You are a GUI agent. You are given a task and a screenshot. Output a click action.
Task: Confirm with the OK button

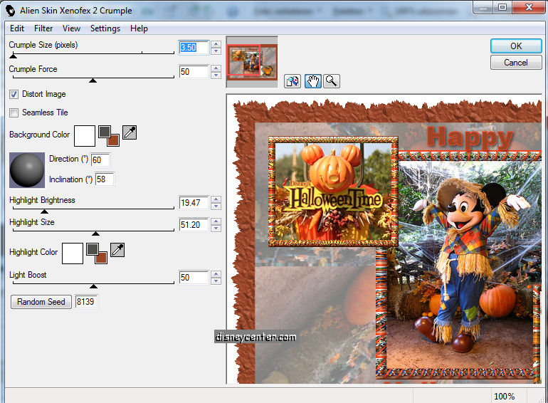pyautogui.click(x=516, y=46)
